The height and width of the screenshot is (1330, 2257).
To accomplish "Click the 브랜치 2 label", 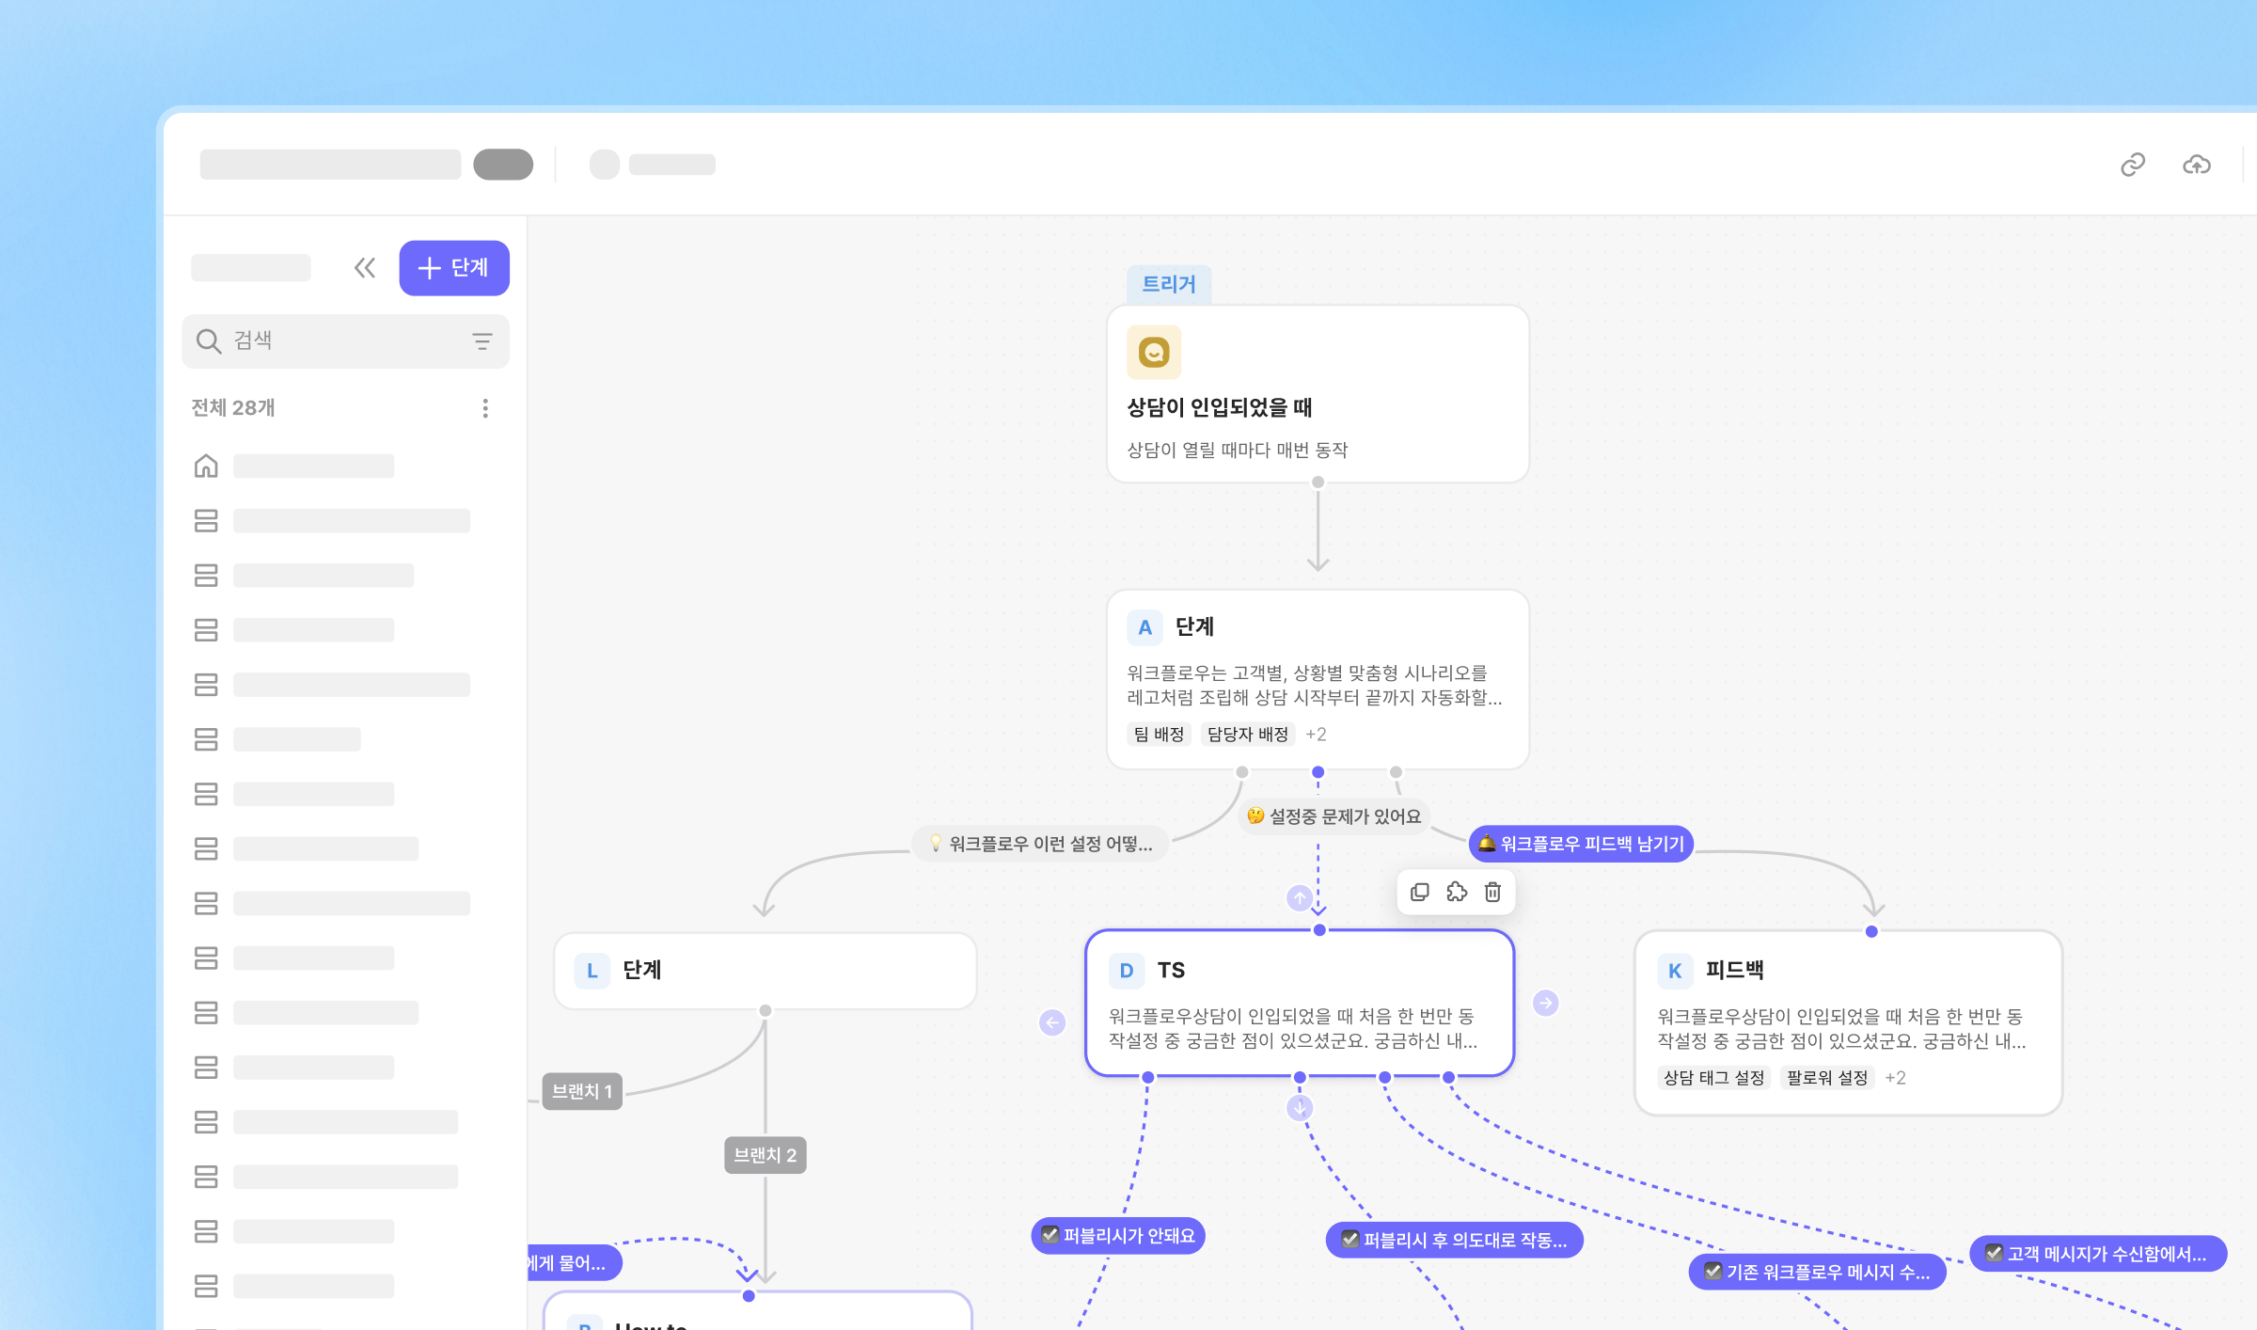I will click(x=765, y=1155).
